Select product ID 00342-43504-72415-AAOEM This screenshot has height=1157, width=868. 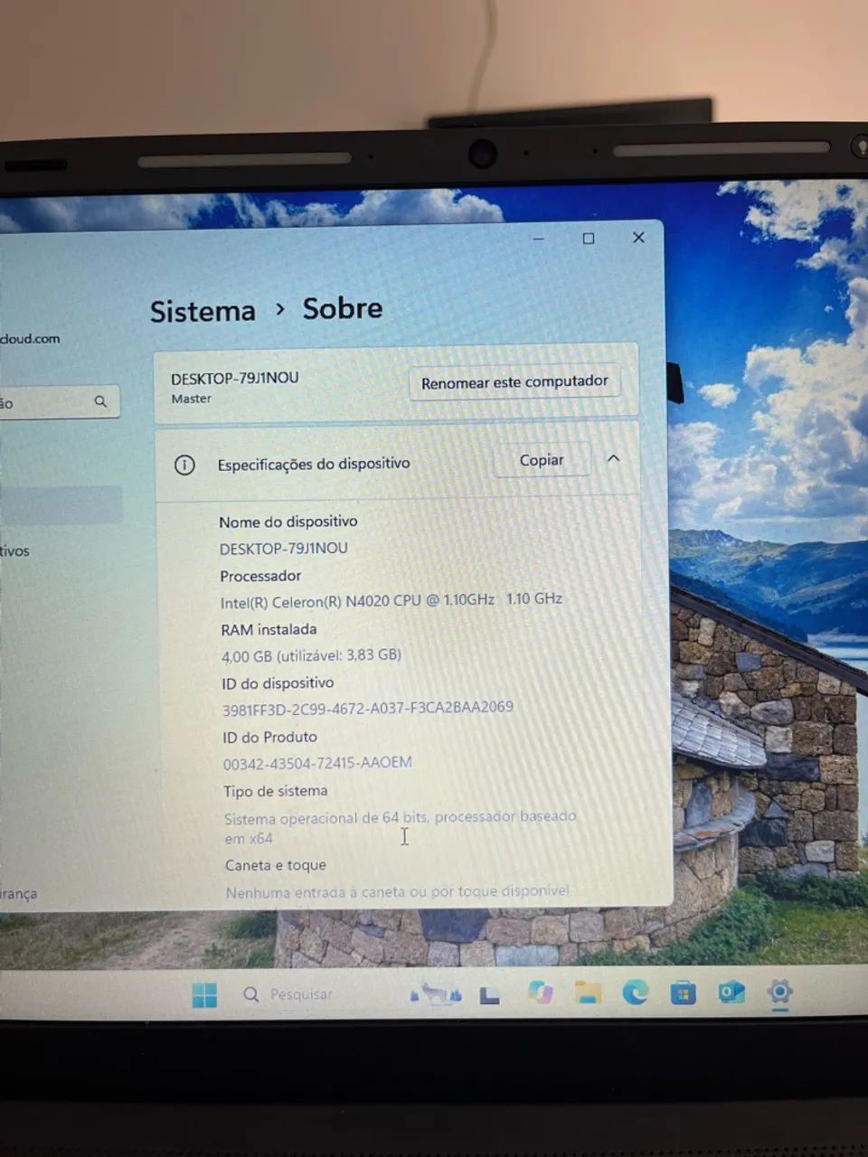tap(317, 763)
